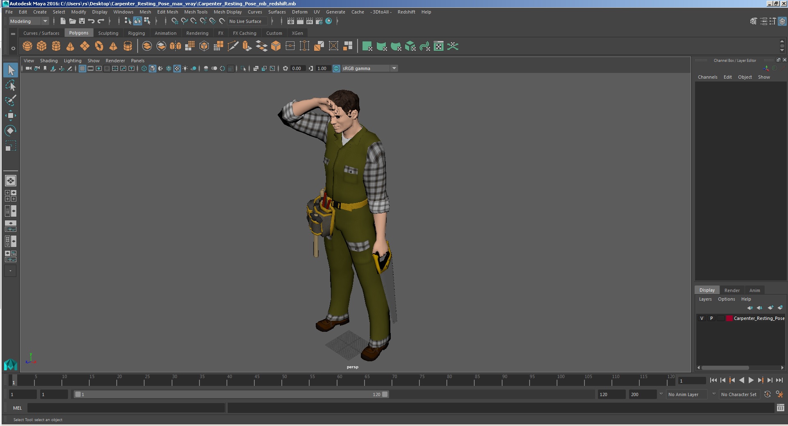
Task: Switch to four view layout
Action: click(x=11, y=196)
